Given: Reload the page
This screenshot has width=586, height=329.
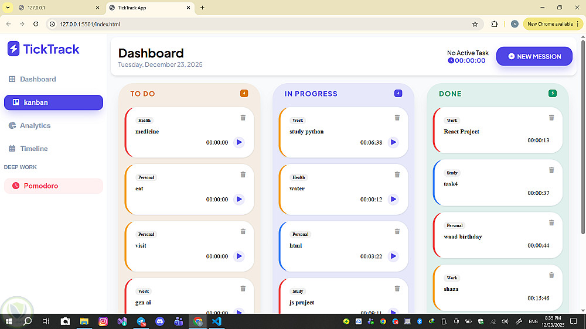Looking at the screenshot, I should pos(36,24).
